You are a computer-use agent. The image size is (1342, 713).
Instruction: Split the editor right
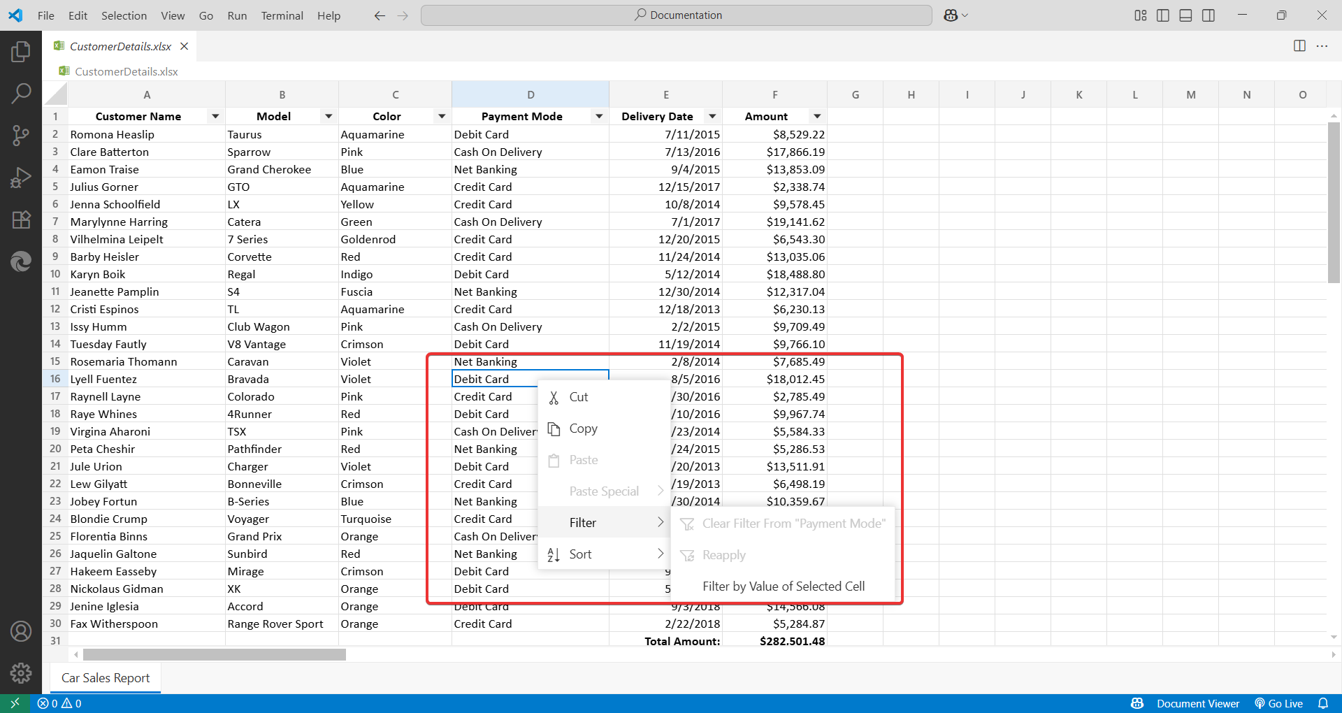pos(1299,45)
